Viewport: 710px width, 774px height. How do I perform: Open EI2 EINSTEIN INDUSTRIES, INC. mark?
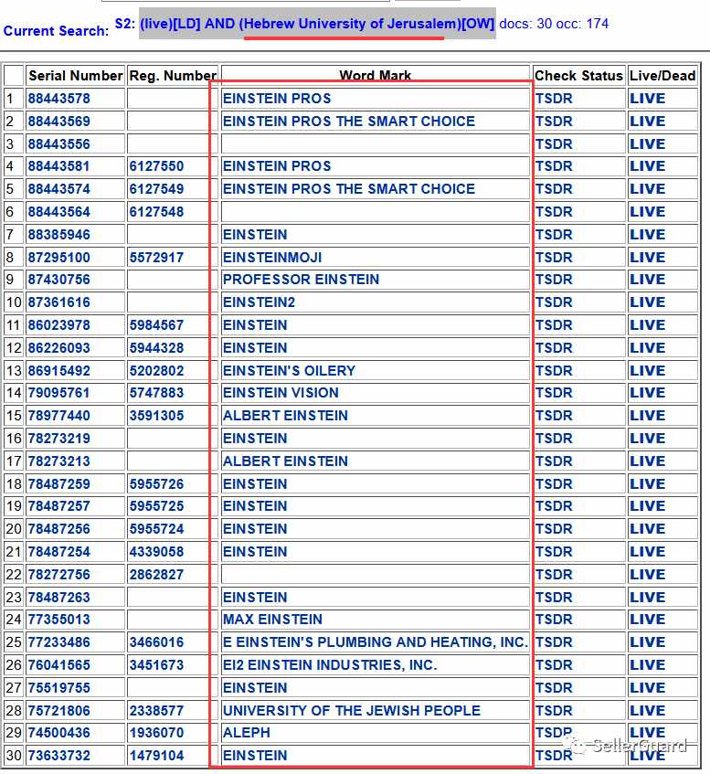click(330, 665)
